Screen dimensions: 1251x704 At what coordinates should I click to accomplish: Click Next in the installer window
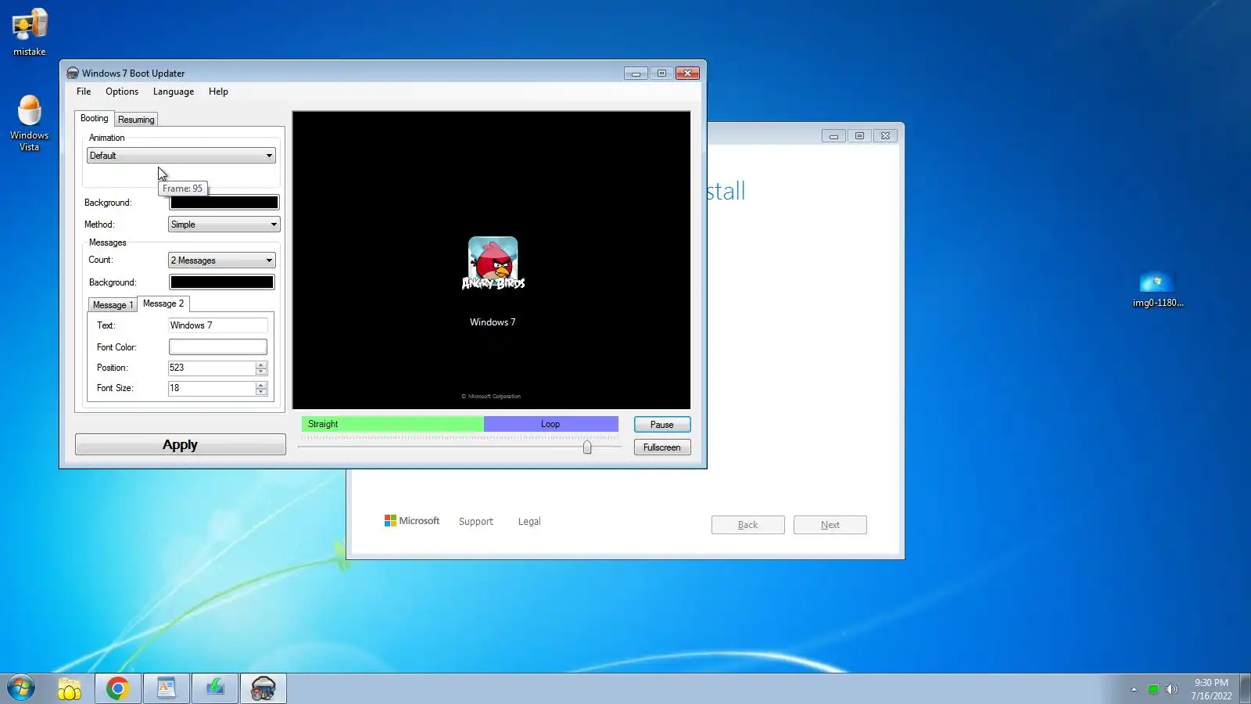point(830,525)
